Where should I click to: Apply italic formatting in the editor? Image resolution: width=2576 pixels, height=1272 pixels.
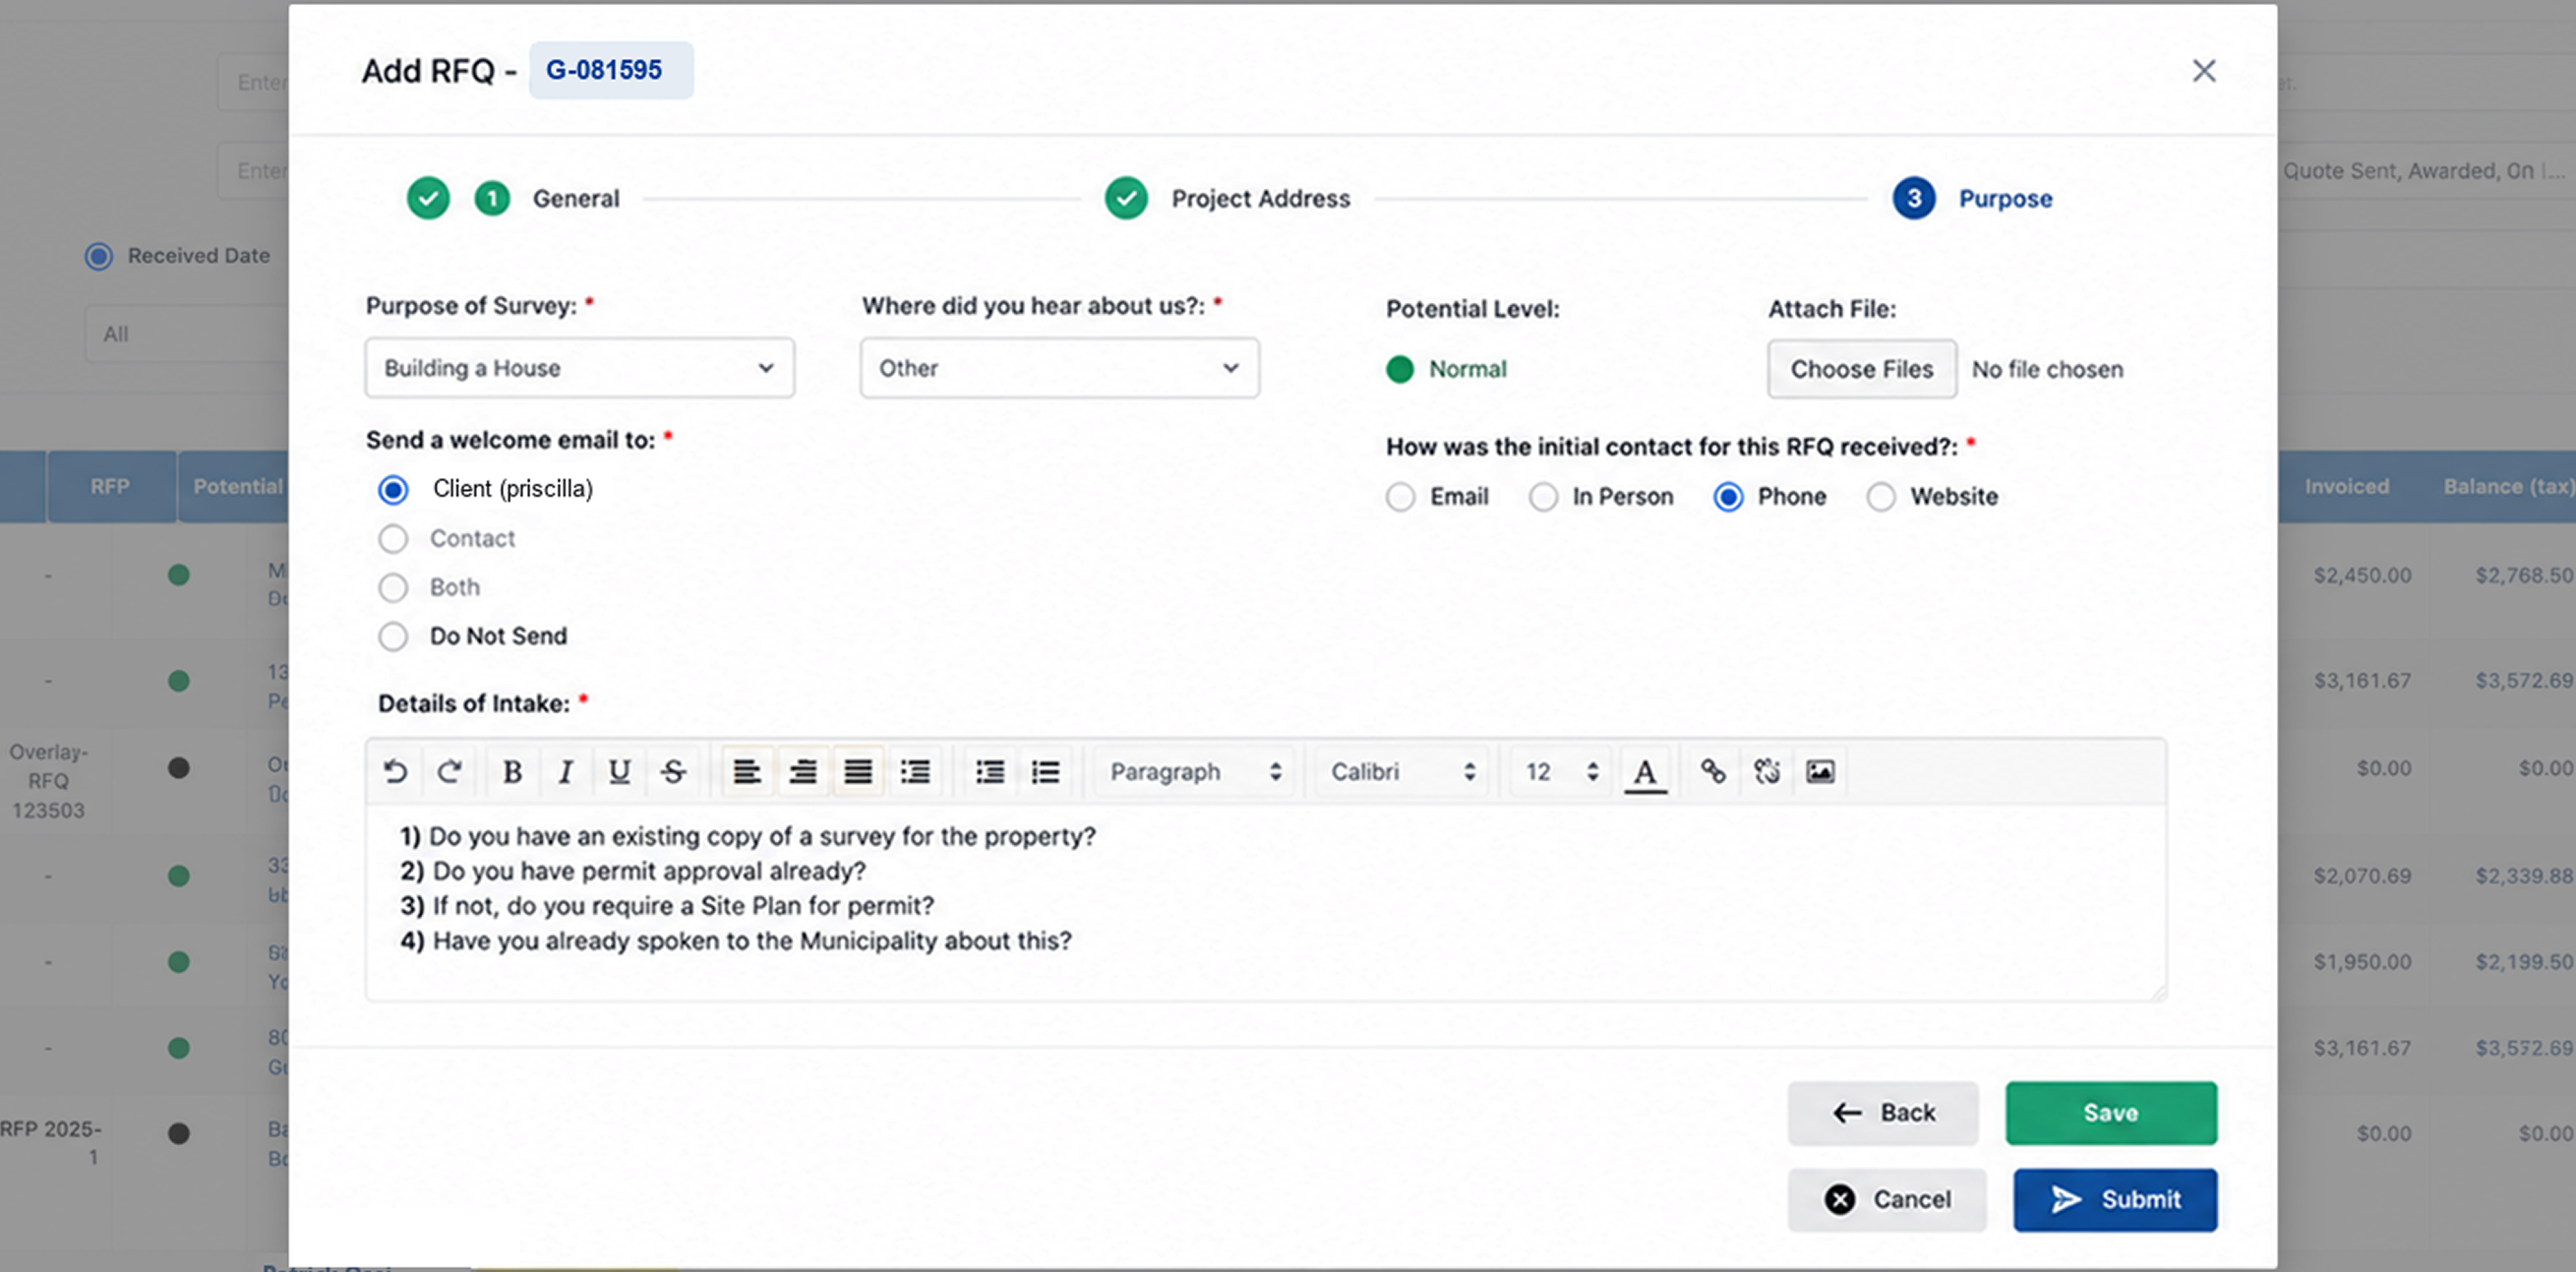565,771
